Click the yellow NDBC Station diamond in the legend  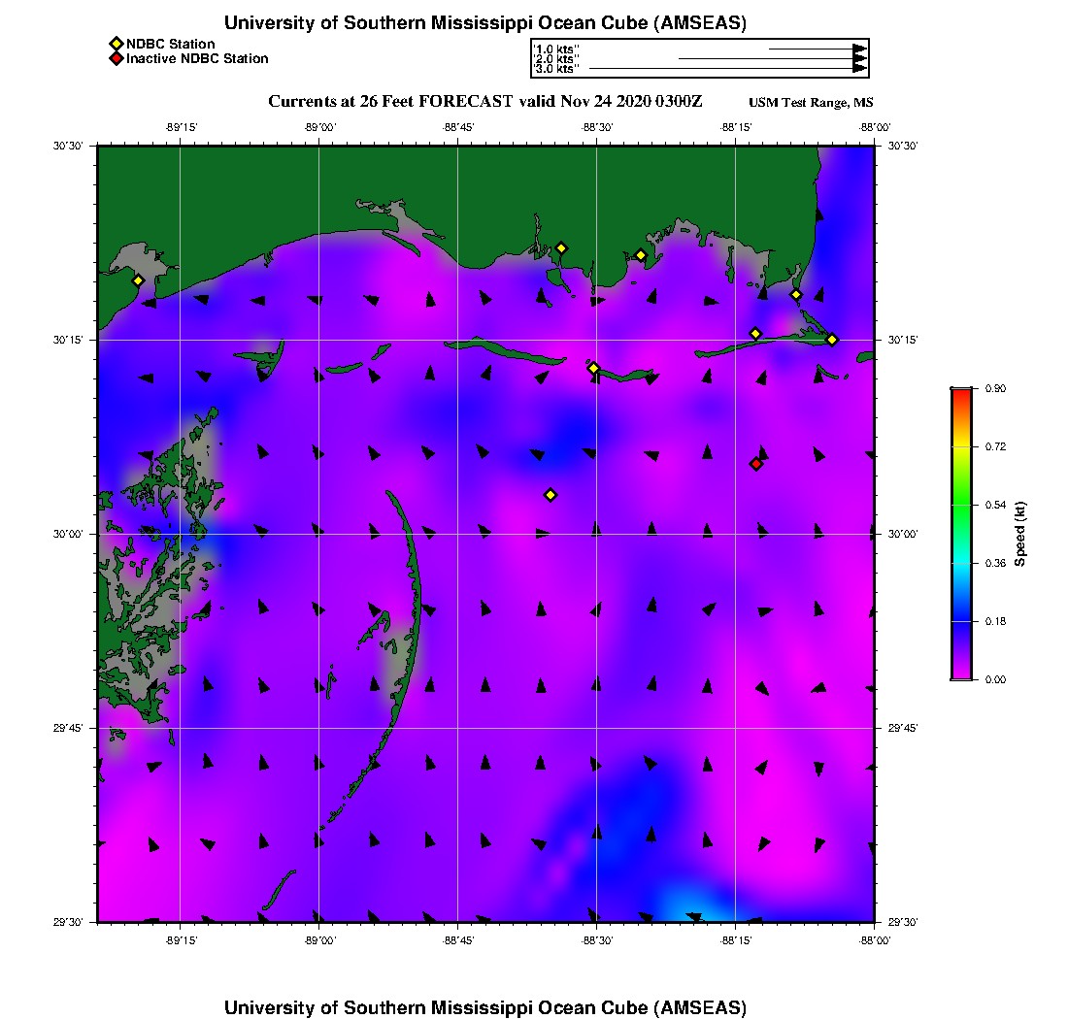coord(116,44)
